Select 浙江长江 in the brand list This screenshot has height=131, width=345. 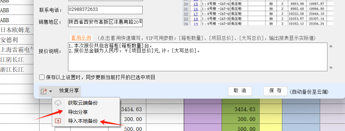tap(12, 70)
